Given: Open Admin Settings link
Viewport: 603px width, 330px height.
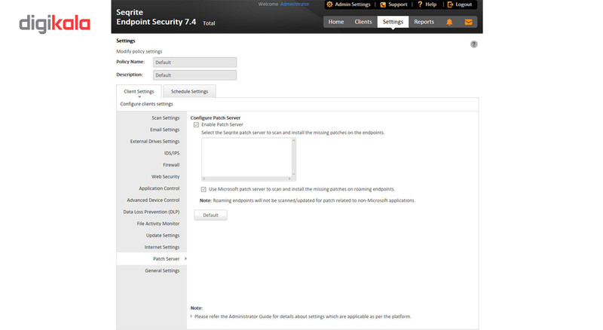Looking at the screenshot, I should click(x=352, y=5).
